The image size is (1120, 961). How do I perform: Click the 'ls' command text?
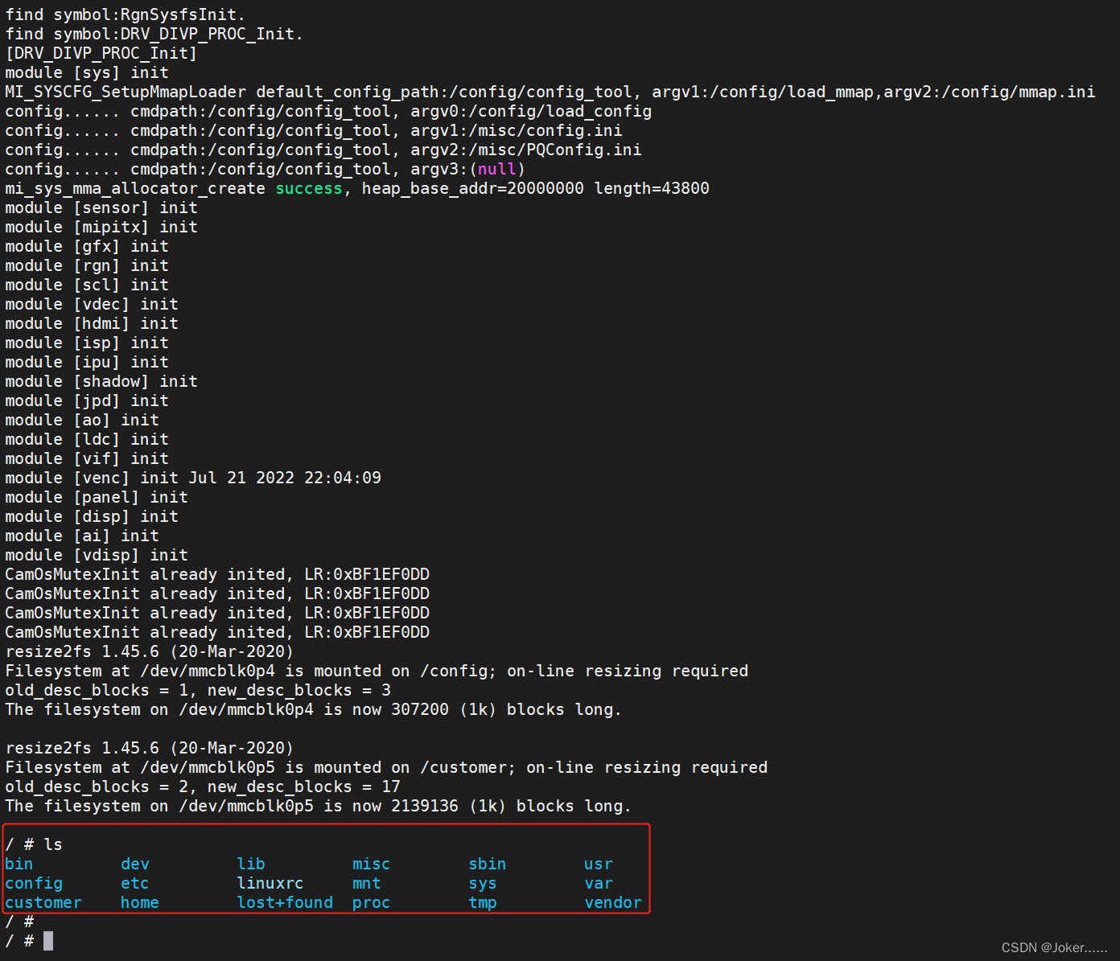[53, 844]
